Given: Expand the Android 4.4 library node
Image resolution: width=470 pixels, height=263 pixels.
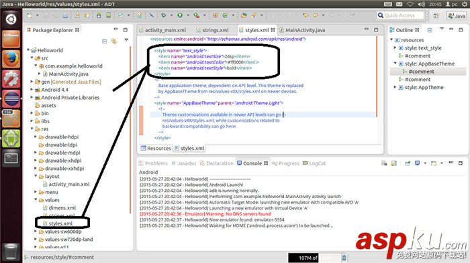Looking at the screenshot, I should [32, 90].
